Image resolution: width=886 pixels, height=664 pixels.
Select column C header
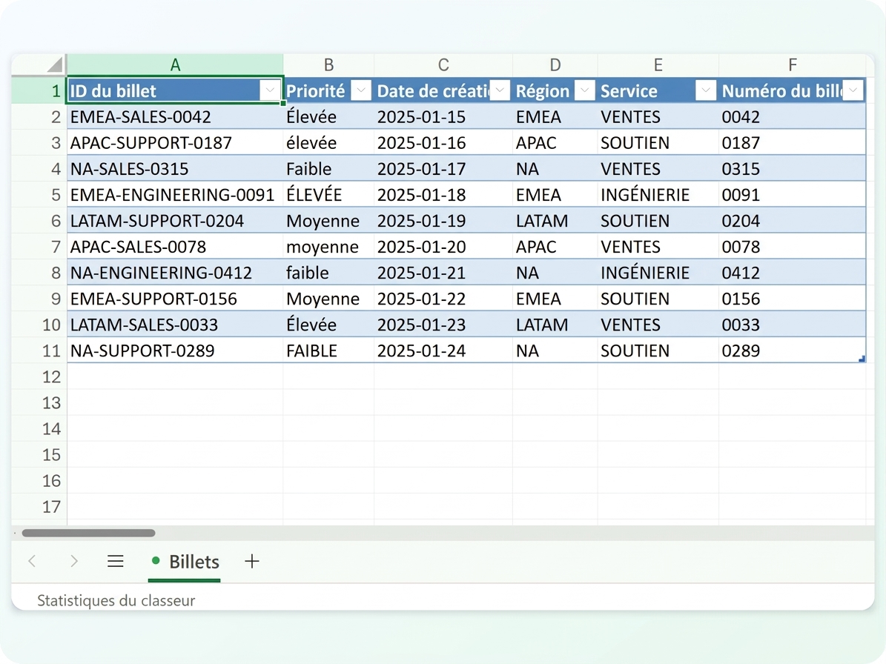pyautogui.click(x=443, y=65)
